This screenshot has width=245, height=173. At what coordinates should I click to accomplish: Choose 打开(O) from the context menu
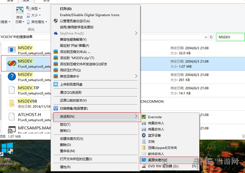point(66,9)
